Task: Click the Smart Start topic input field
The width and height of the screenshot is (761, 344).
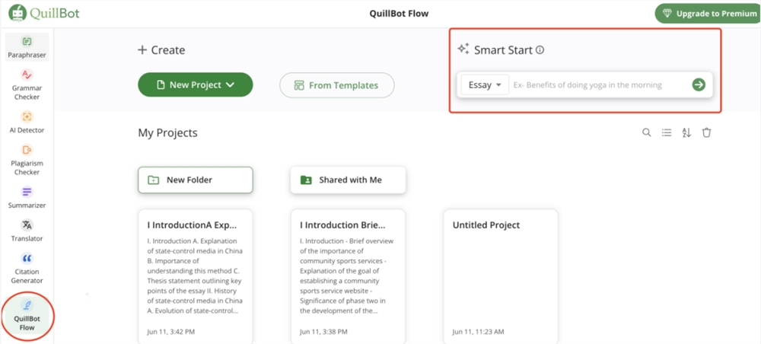Action: pos(597,85)
